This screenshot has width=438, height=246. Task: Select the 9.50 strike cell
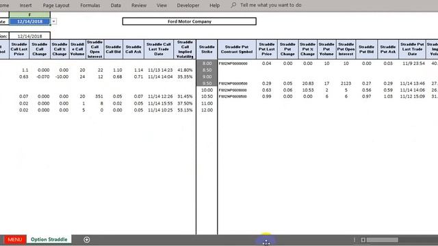coord(207,83)
